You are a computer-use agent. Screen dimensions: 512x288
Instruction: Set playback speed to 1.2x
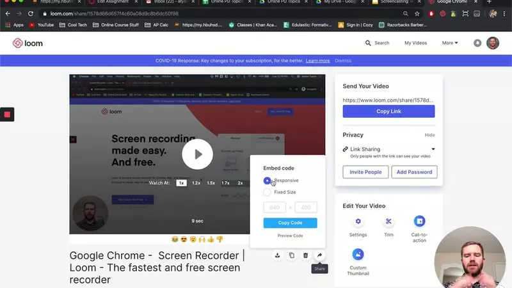click(x=196, y=183)
